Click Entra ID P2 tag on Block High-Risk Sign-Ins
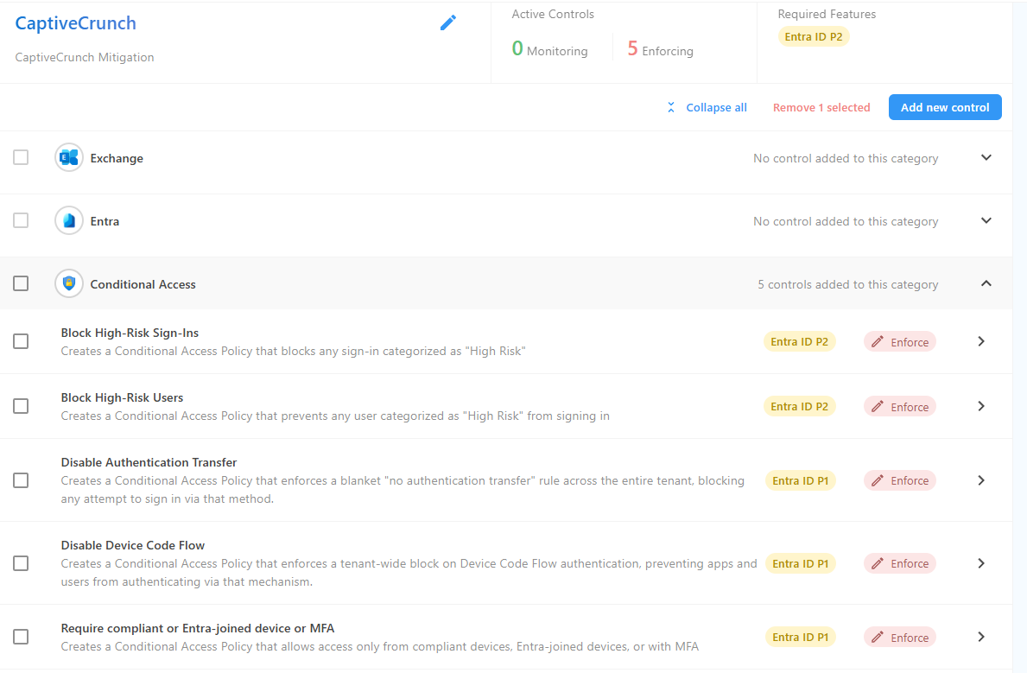Screen dimensions: 1027x673 (x=799, y=341)
